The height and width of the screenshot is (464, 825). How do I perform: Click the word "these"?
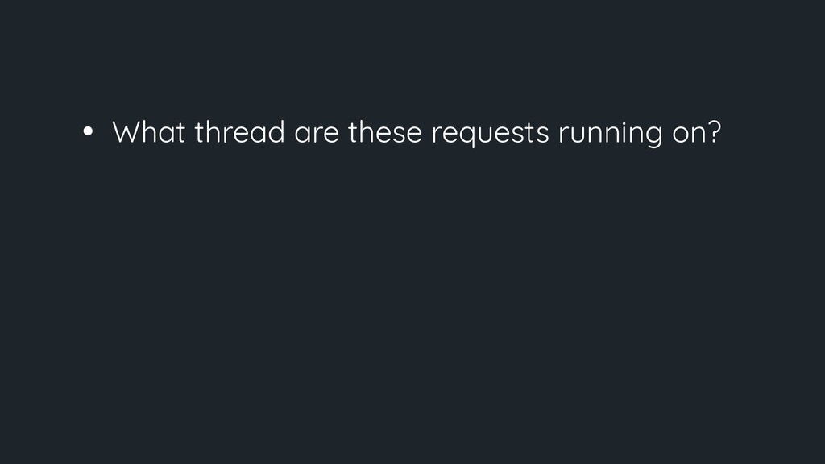[x=385, y=132]
